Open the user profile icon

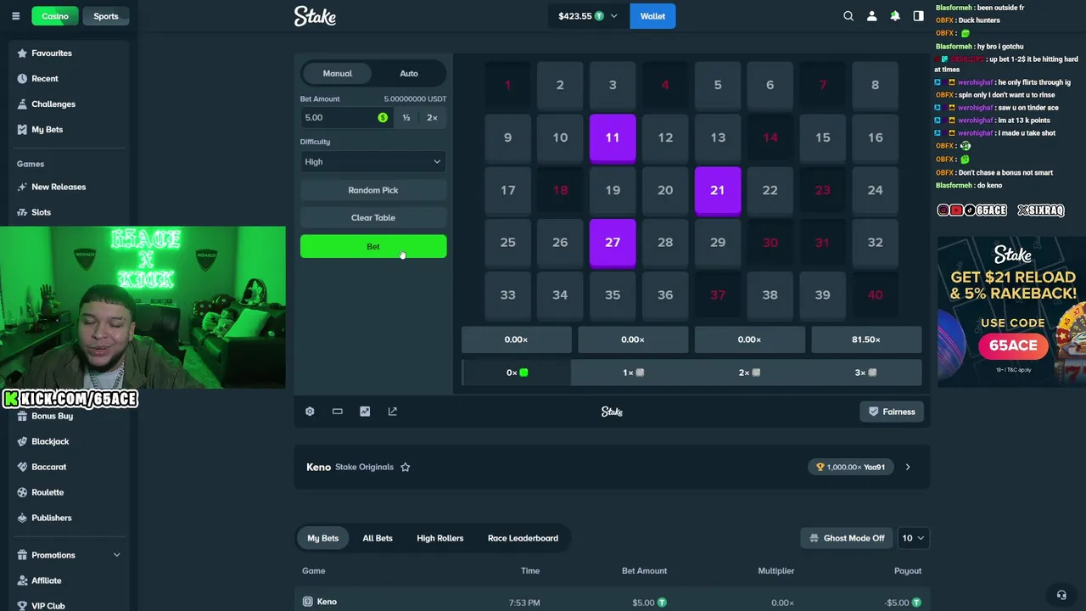point(871,16)
